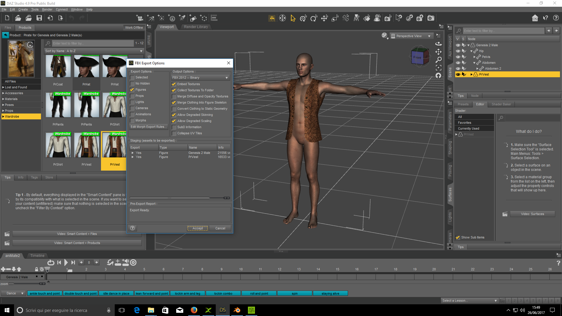Click the viewport Reset view arrow icon

(438, 75)
